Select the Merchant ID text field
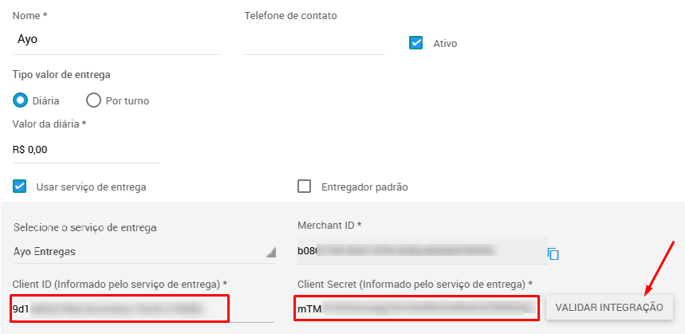This screenshot has width=685, height=334. tap(421, 251)
